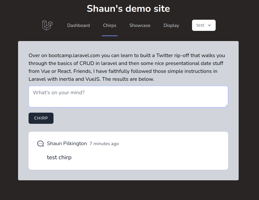Click the Shaun's demo site heading
259x200 pixels.
[128, 9]
